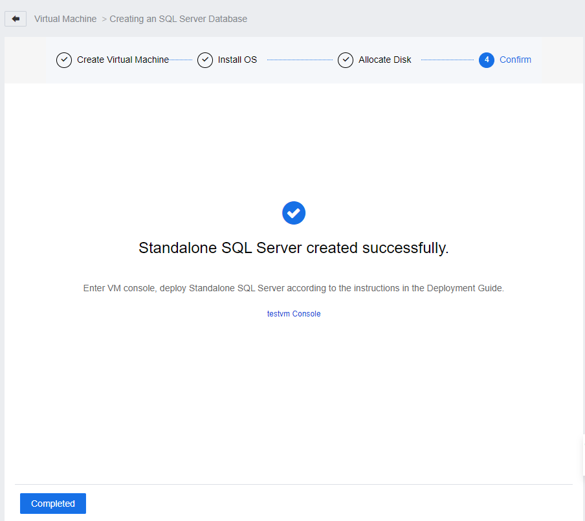The height and width of the screenshot is (521, 585).
Task: Select the step 4 number circle
Action: [487, 60]
